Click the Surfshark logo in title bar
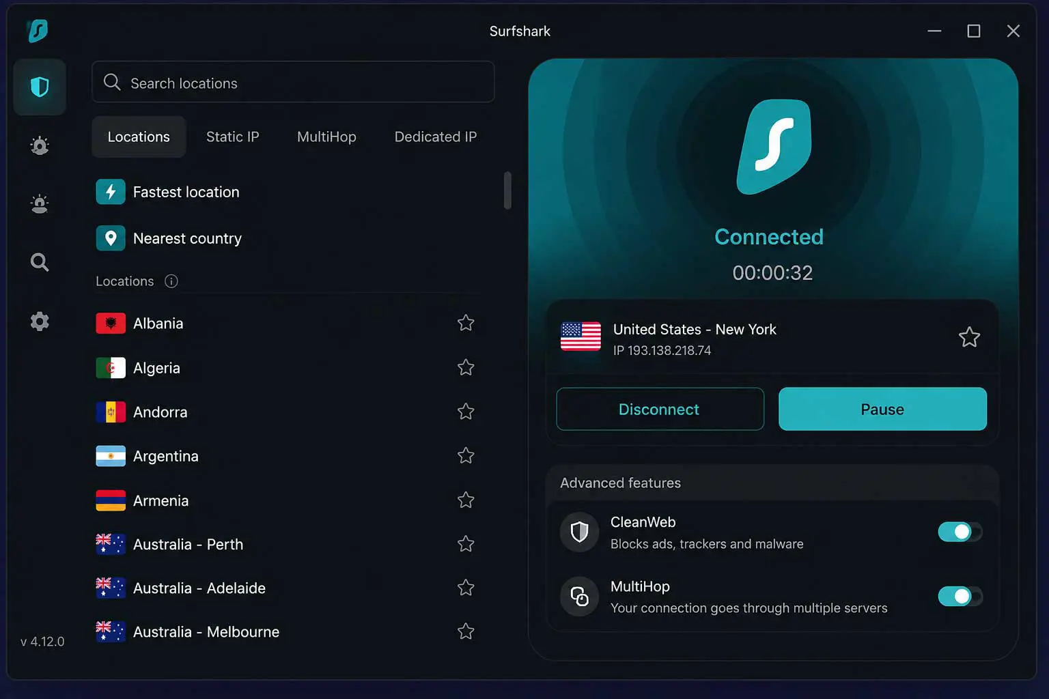This screenshot has width=1049, height=699. tap(38, 31)
